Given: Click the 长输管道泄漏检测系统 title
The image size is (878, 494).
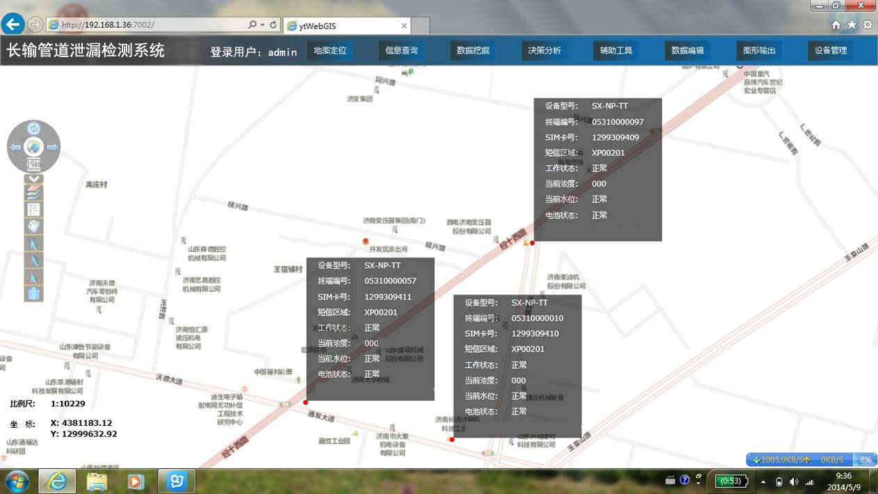Looking at the screenshot, I should (x=86, y=50).
